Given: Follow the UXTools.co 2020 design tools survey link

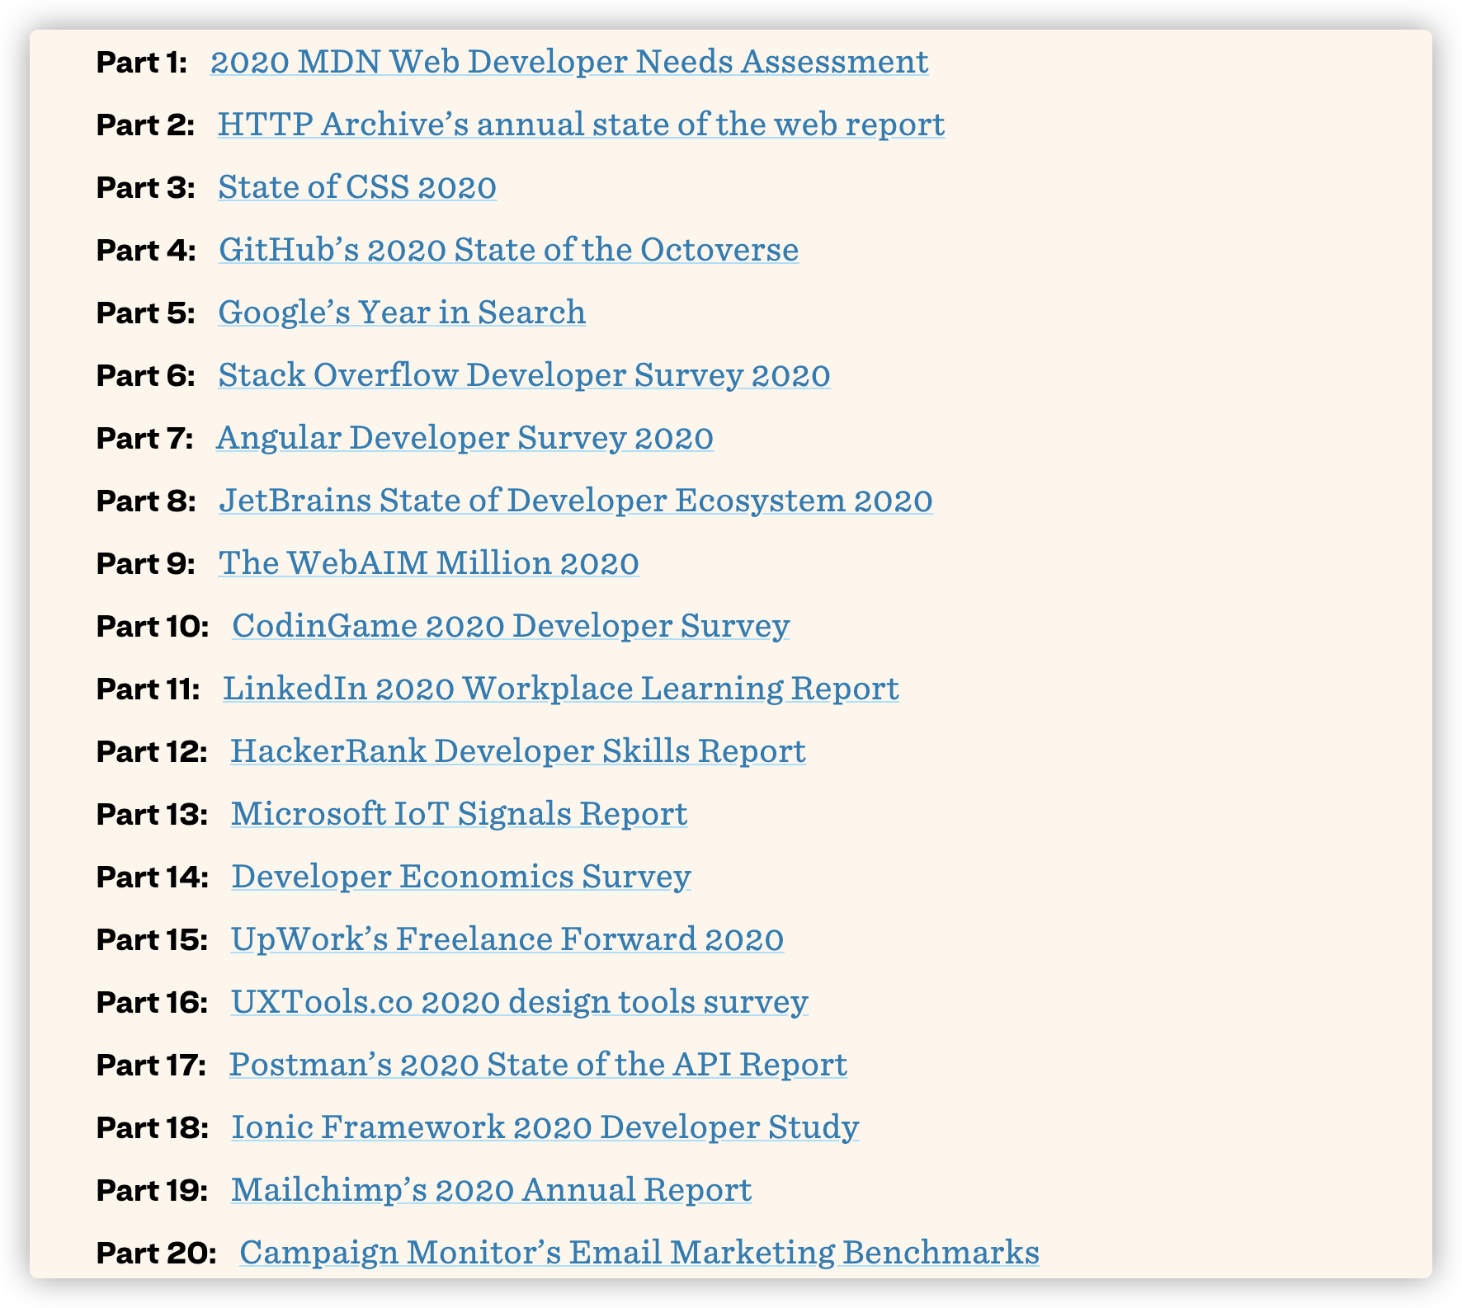Looking at the screenshot, I should [x=519, y=1002].
